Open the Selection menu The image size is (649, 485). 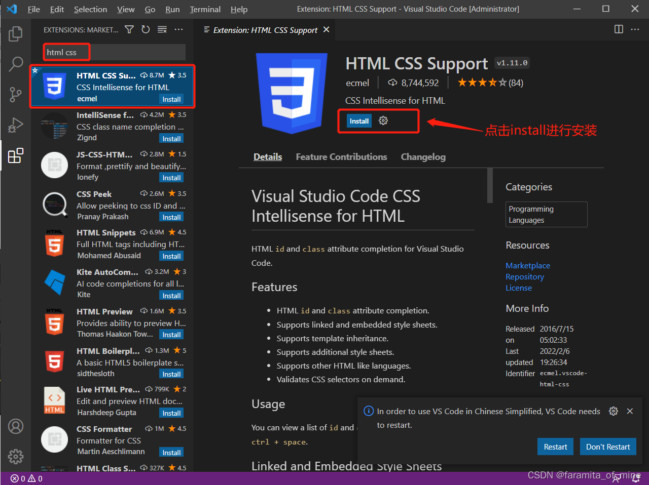coord(90,9)
